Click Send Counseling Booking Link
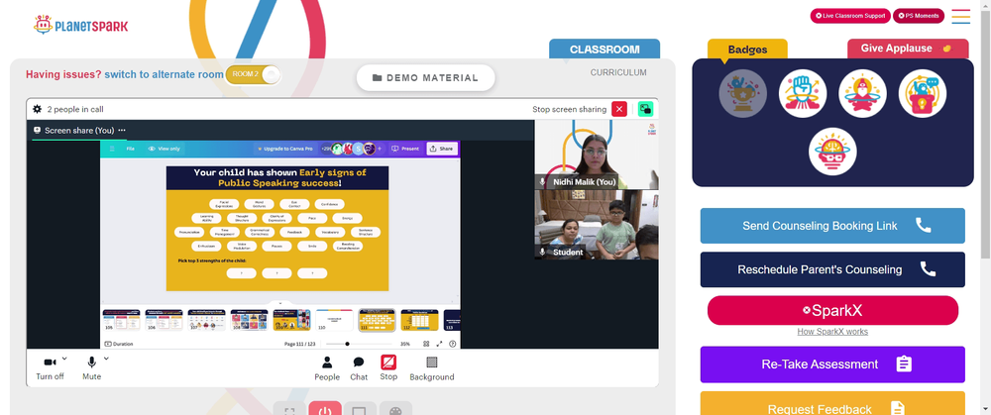Viewport: 991px width, 415px height. [x=832, y=226]
